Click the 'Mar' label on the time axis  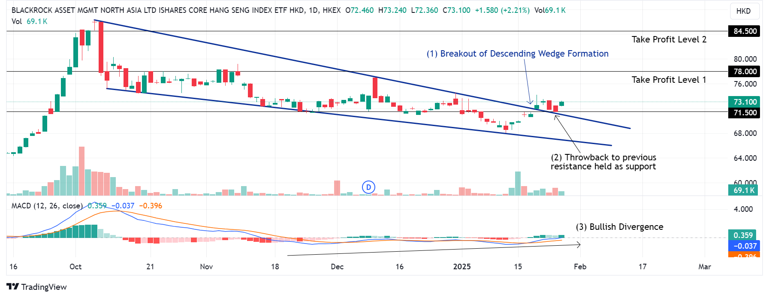705,267
